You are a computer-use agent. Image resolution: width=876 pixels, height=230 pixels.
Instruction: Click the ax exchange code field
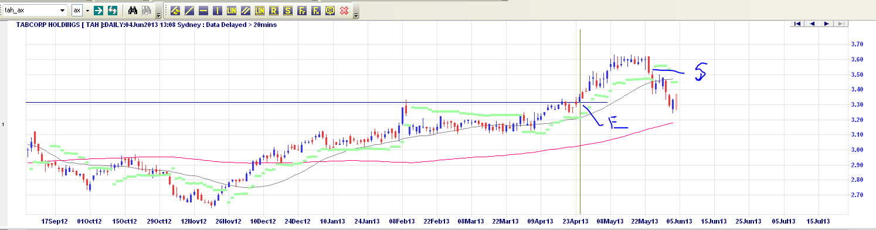pos(77,11)
